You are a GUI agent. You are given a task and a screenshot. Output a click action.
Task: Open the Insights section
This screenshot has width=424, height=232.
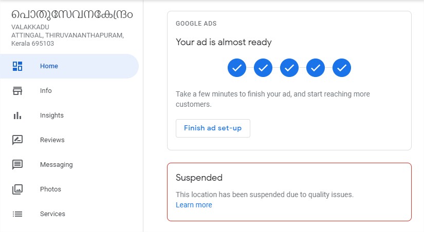52,115
